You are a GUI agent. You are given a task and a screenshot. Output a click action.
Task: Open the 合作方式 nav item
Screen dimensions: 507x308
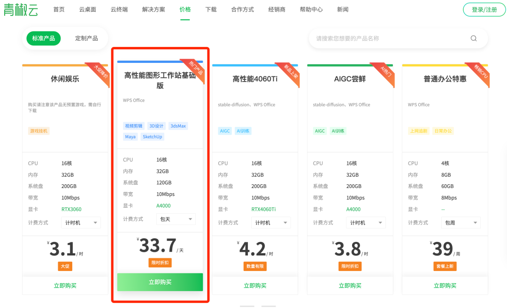tap(243, 9)
